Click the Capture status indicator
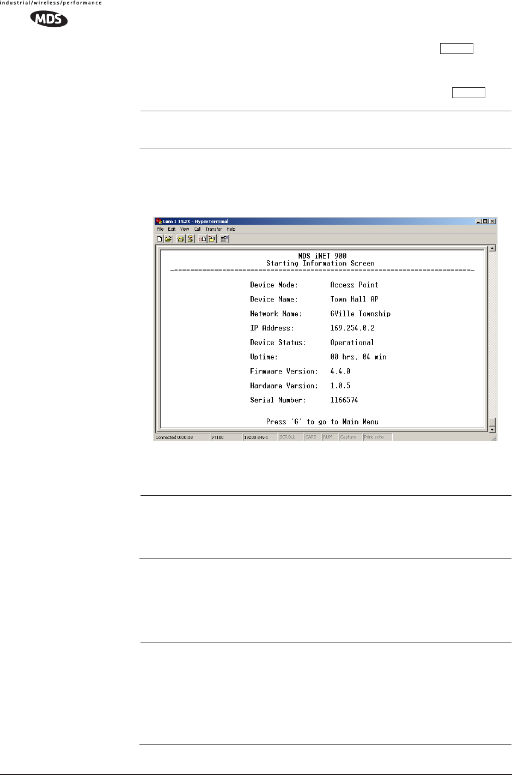 point(351,437)
